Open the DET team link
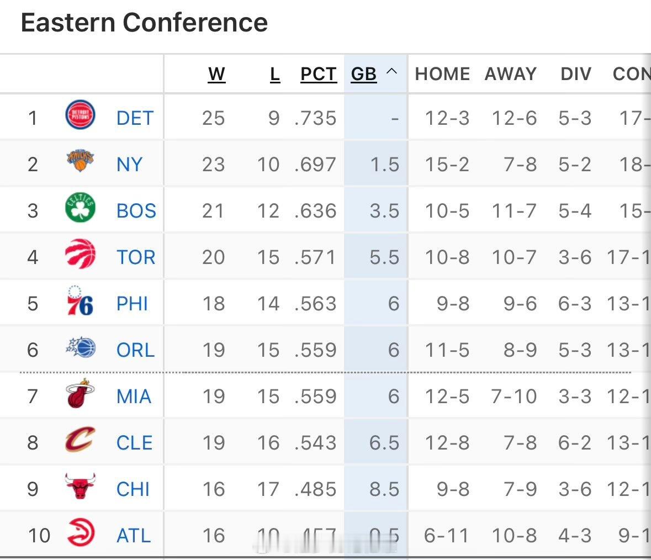Screen dimensions: 651x560 coord(135,118)
